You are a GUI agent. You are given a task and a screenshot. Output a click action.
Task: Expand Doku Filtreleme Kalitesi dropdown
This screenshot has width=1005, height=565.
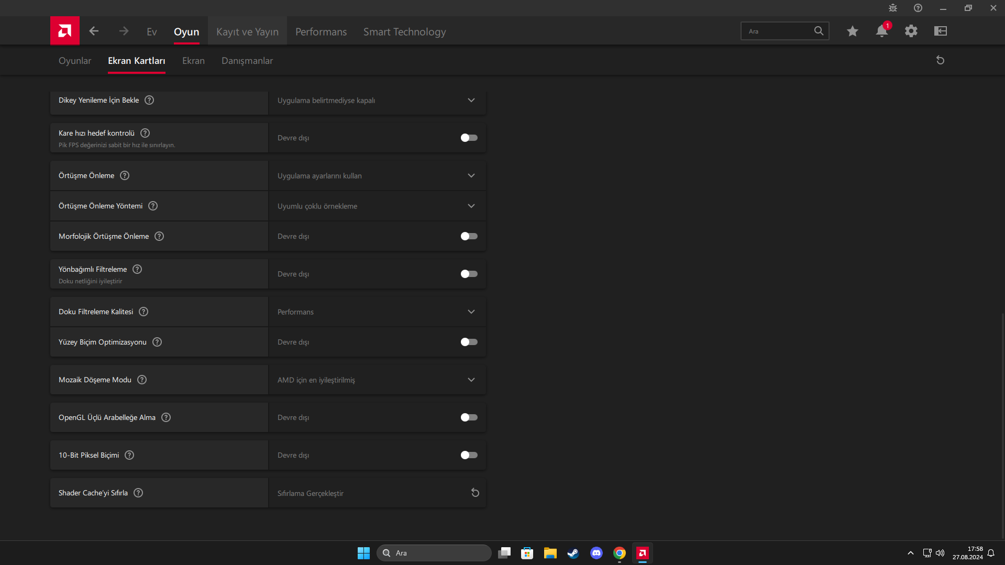[x=377, y=312]
